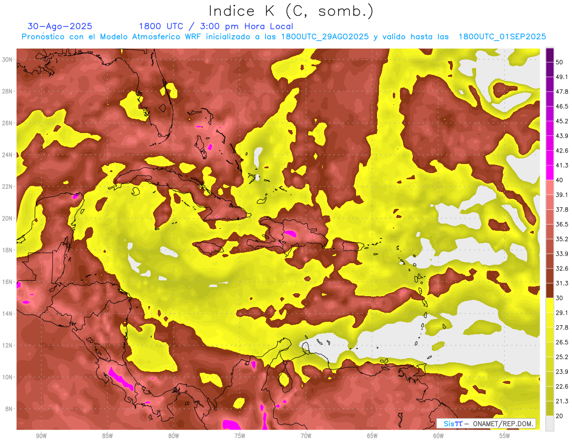Click the colorbar value 46.5
Image resolution: width=572 pixels, height=442 pixels.
coord(562,106)
